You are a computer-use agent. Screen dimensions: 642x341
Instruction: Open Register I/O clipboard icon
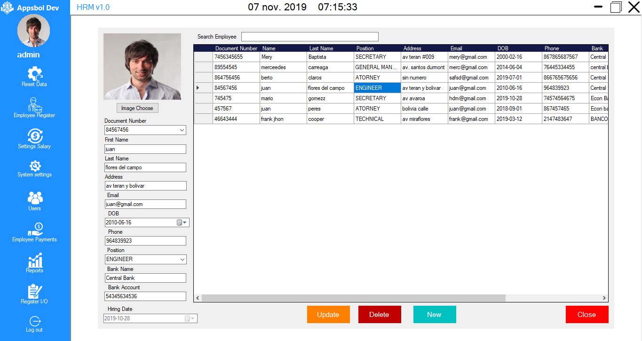pos(35,291)
